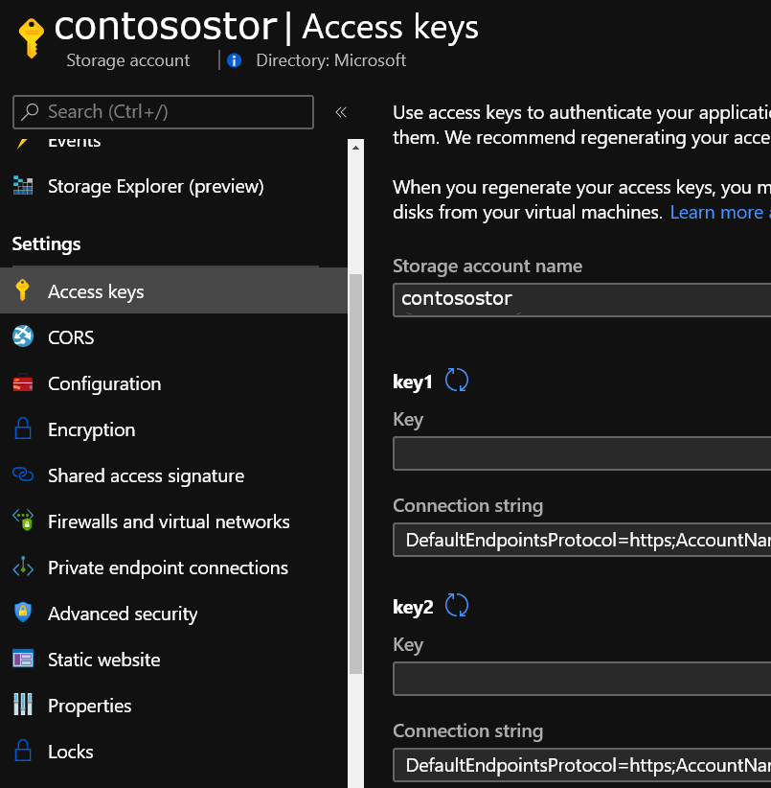Open Storage Explorer (preview) via its grid icon

click(25, 185)
